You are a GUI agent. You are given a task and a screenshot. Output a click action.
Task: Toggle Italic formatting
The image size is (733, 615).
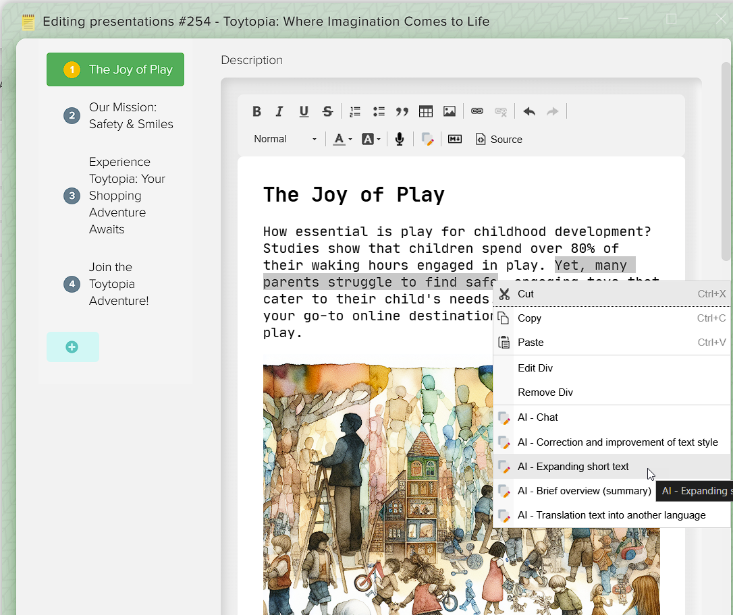(x=279, y=112)
